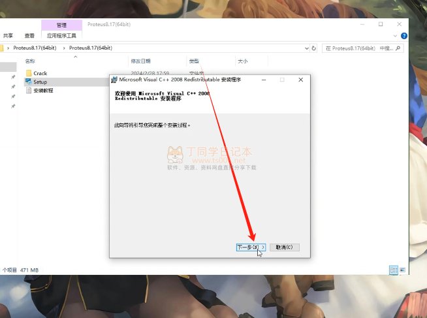Click the Crack folder icon
This screenshot has width=427, height=318.
[x=29, y=73]
